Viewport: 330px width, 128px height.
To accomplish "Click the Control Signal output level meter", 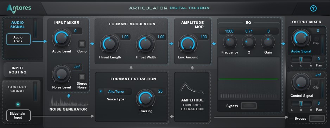I will (x=322, y=89).
